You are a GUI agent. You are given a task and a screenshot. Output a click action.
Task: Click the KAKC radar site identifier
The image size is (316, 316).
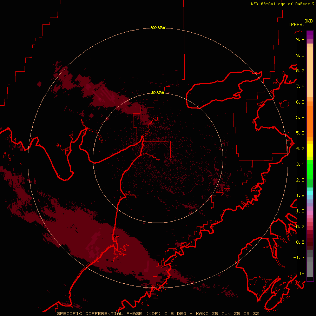(x=203, y=314)
